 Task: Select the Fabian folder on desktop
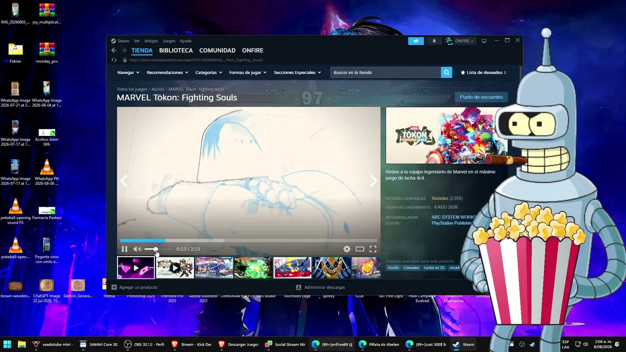[16, 53]
